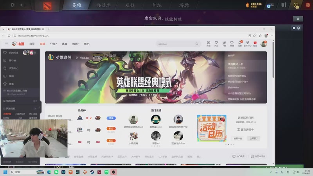Click 录像 button for 0:2 match

click(111, 118)
